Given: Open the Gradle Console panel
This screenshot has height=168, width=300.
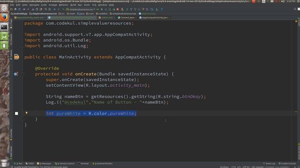Looking at the screenshot, I should pos(287,163).
